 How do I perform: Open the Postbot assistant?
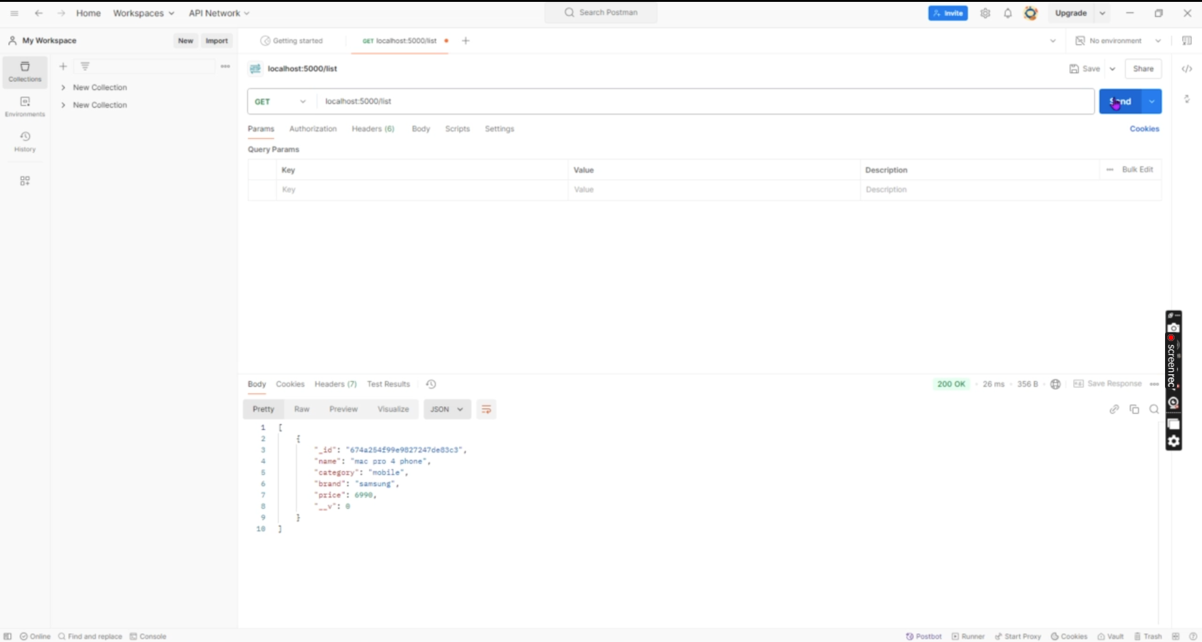point(924,636)
